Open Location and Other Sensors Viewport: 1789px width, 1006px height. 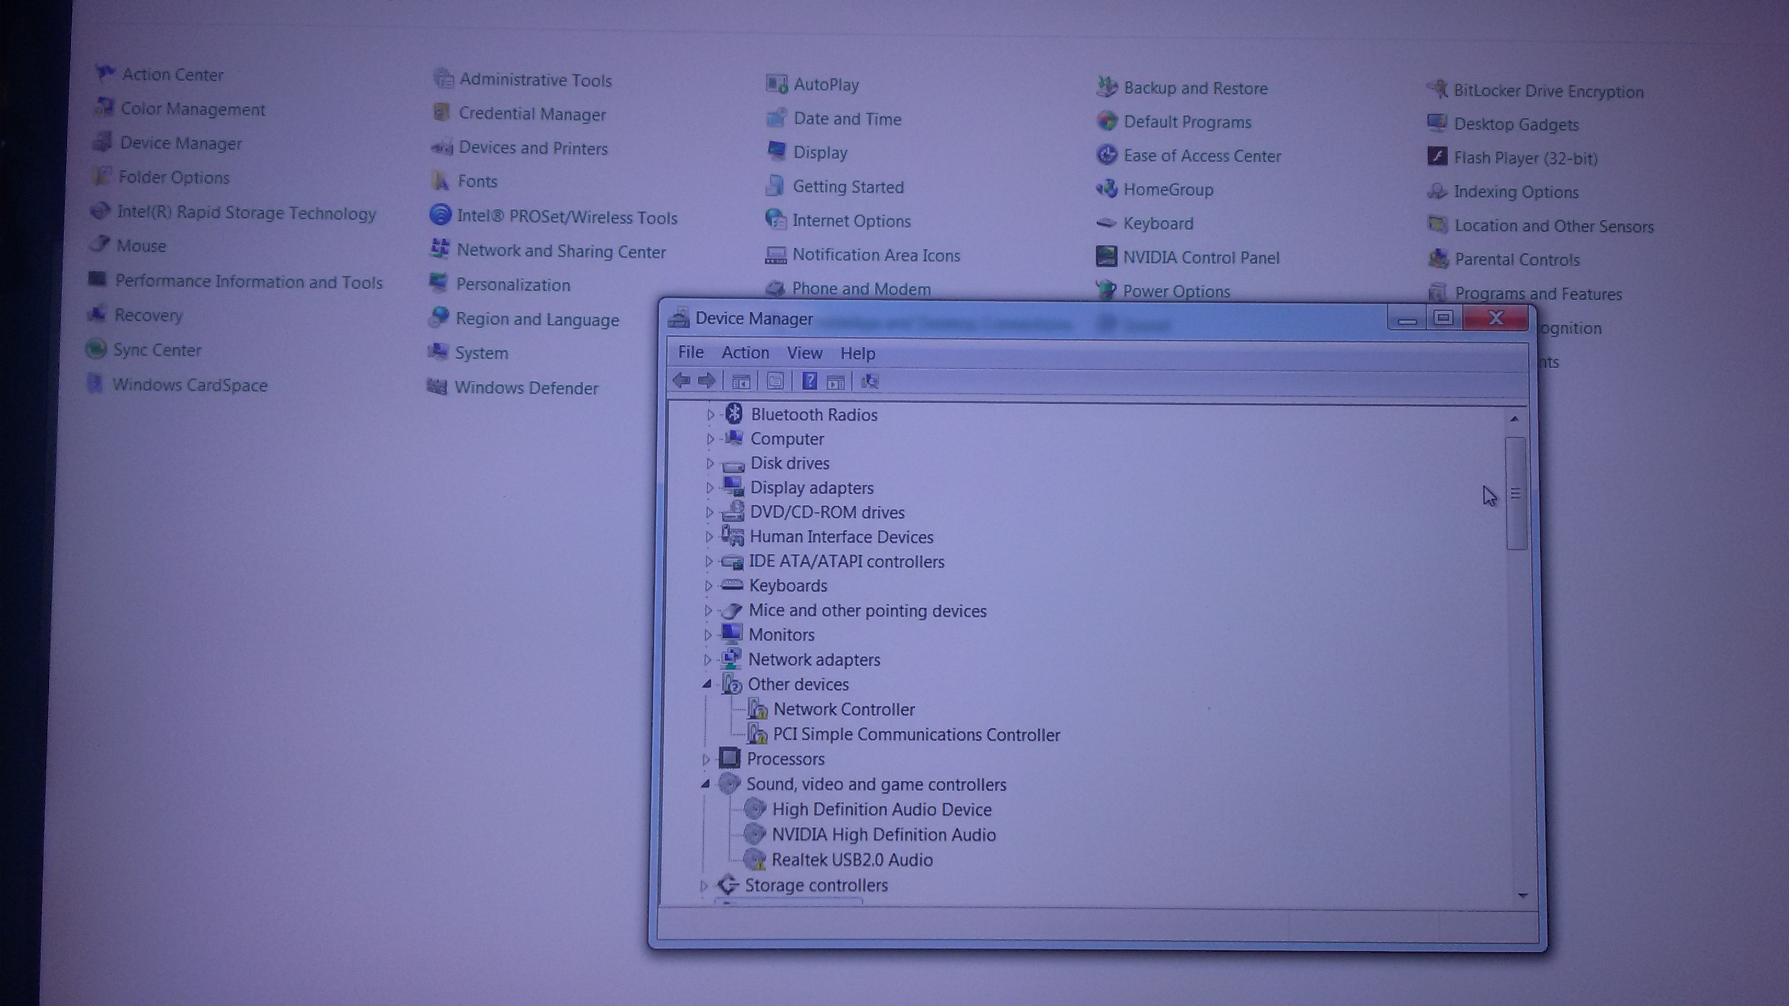(x=1554, y=226)
